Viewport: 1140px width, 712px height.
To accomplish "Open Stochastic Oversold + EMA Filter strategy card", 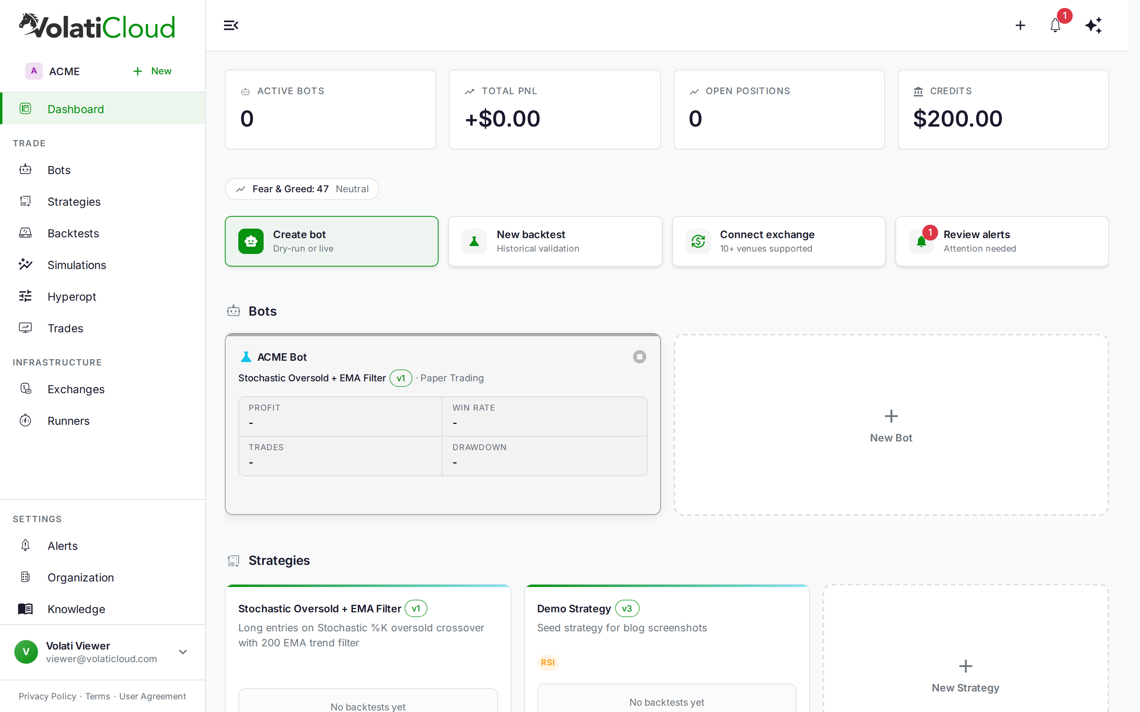I will (368, 649).
